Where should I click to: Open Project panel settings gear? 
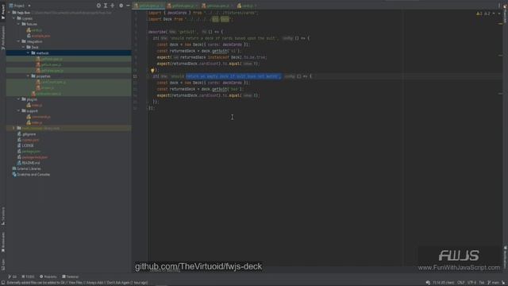click(x=121, y=6)
